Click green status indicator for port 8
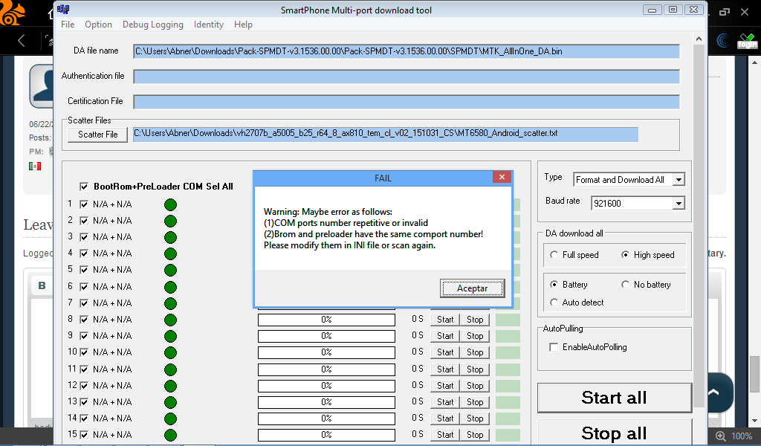This screenshot has height=446, width=761. pyautogui.click(x=170, y=320)
